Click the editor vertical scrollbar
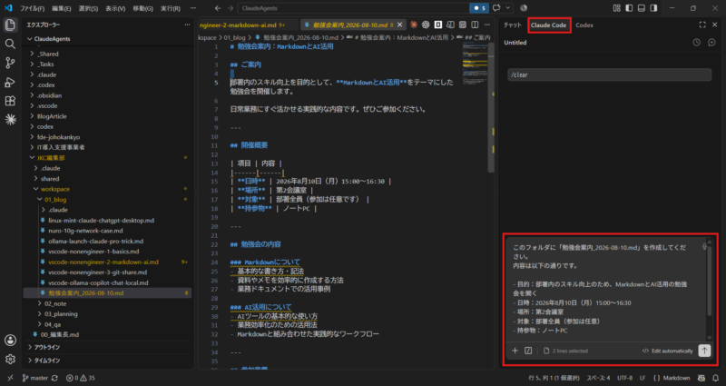Screen dimensions: 726x386 (x=491, y=106)
